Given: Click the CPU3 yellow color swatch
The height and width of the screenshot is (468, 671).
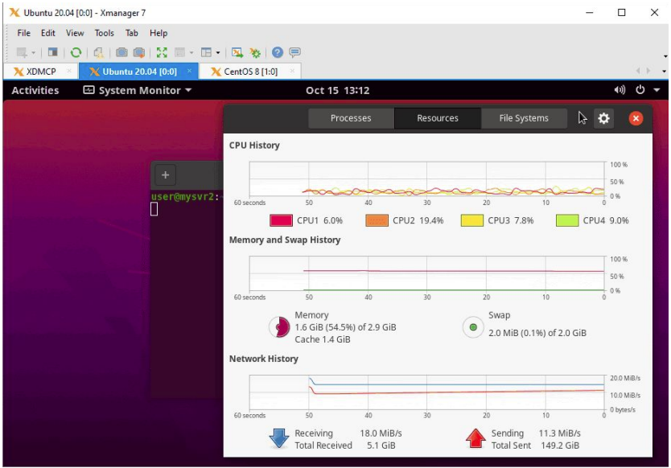Looking at the screenshot, I should 472,220.
